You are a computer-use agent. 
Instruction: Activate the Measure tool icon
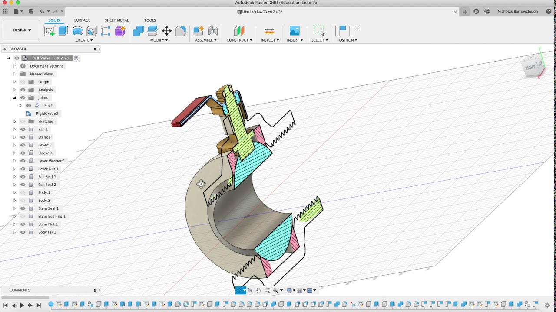coord(269,31)
